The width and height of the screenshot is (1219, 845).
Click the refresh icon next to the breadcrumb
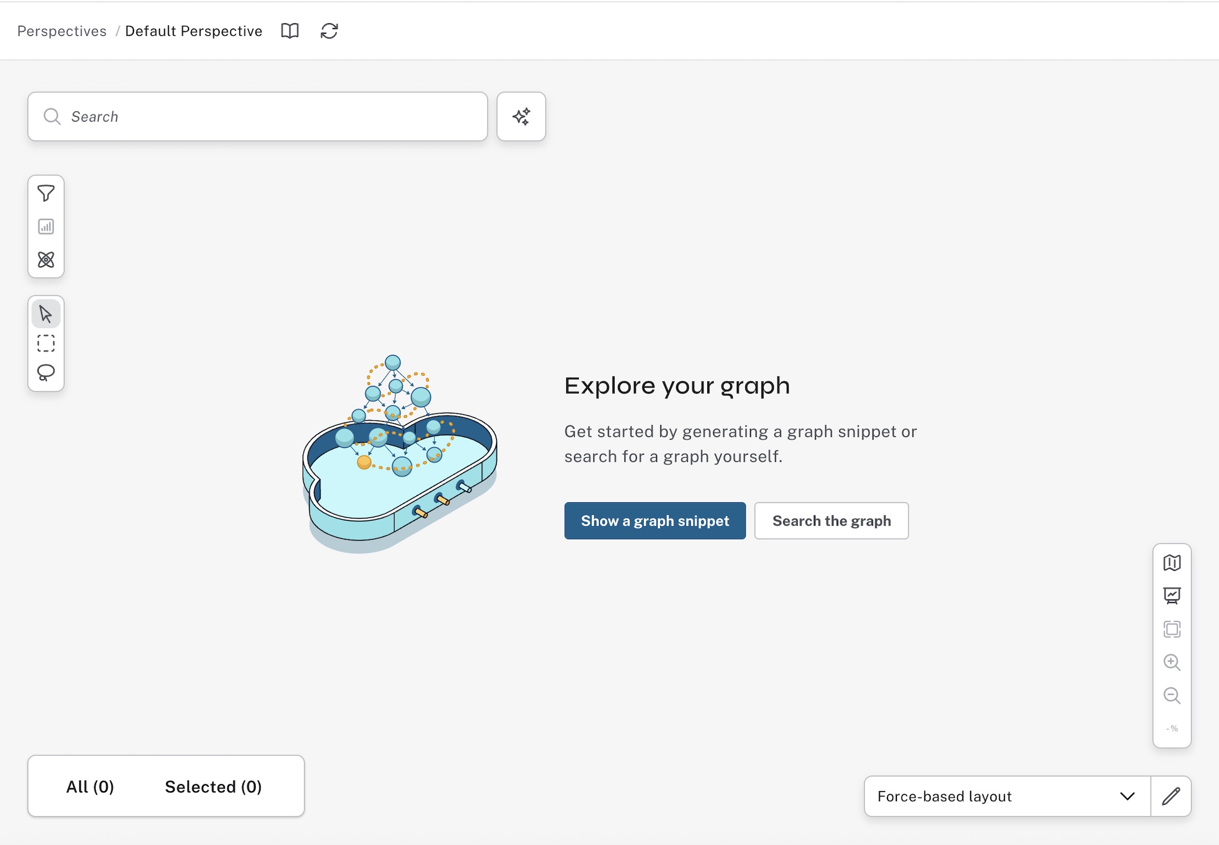click(x=329, y=31)
